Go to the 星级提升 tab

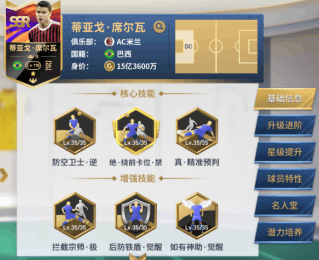284,152
